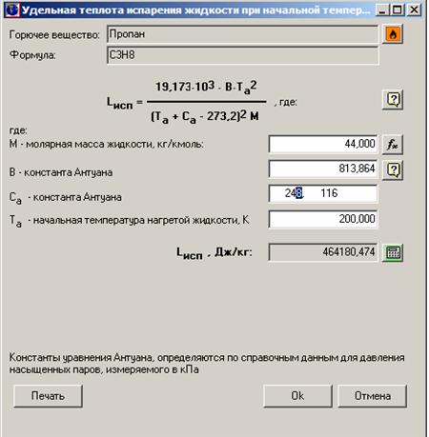Click the B constant field 813,864

click(x=323, y=169)
